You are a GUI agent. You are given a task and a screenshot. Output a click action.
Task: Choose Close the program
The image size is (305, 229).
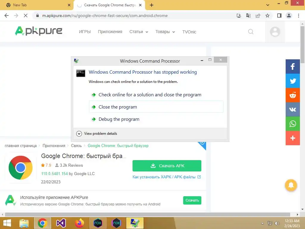pos(156,107)
